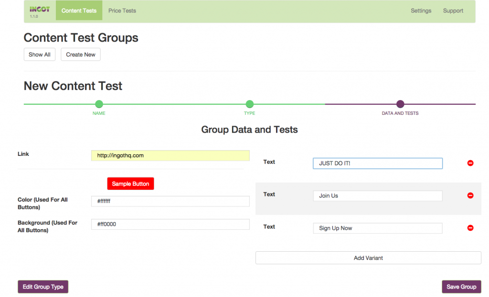Delete the 'Sign Up Now' variant

click(x=470, y=228)
